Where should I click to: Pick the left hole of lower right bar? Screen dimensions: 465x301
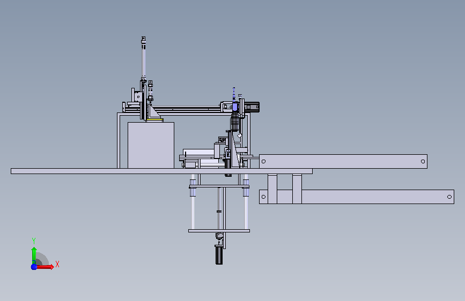[263, 197]
